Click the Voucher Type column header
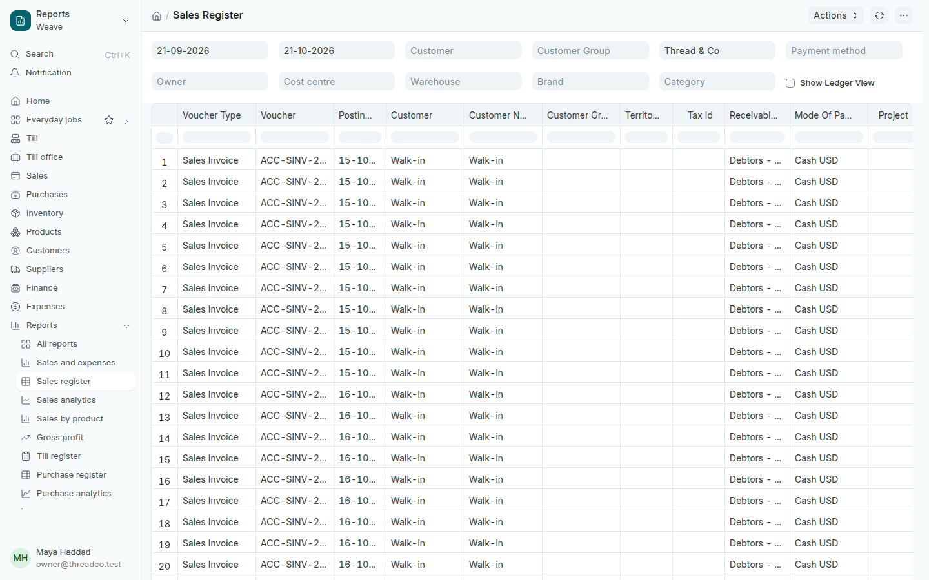The height and width of the screenshot is (580, 929). (217, 115)
